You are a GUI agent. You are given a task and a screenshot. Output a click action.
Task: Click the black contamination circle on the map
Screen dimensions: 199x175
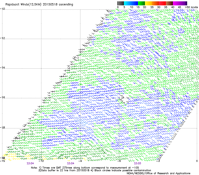coord(123,97)
